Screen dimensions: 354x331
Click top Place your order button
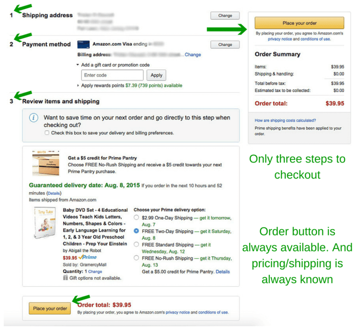pos(299,23)
